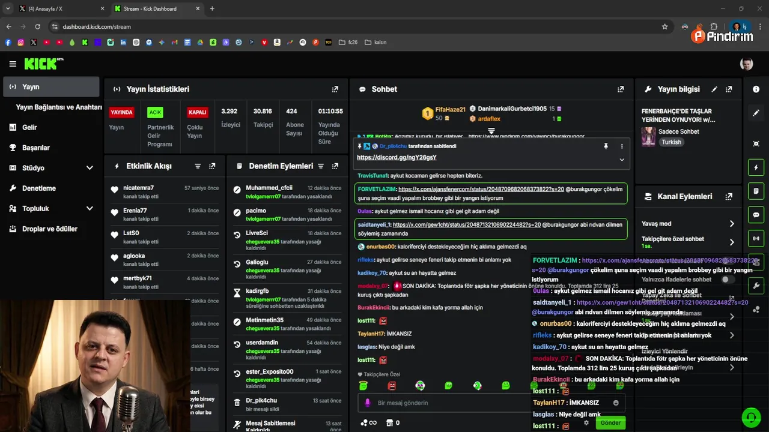Click the channel points infinity icon below chat
Image resolution: width=769 pixels, height=432 pixels.
coord(368,422)
